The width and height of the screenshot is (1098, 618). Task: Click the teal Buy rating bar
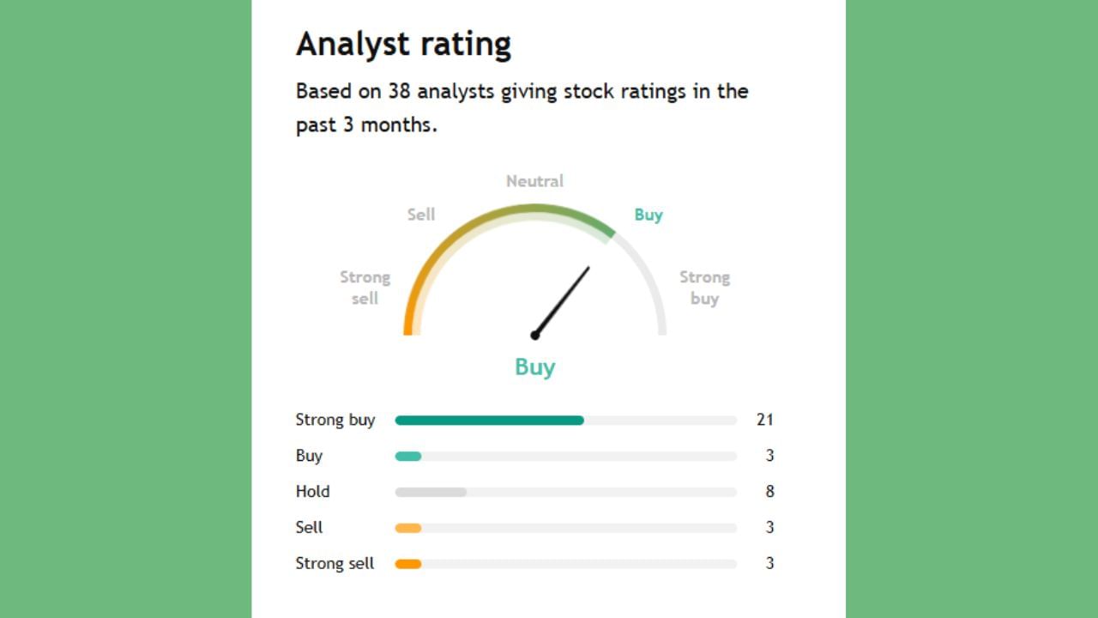click(408, 457)
